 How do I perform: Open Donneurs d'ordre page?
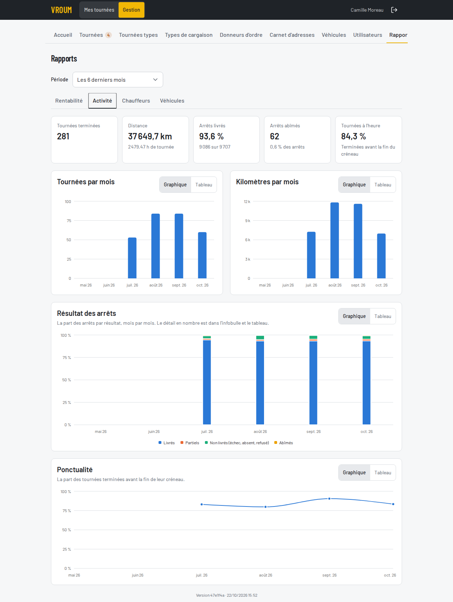point(241,35)
